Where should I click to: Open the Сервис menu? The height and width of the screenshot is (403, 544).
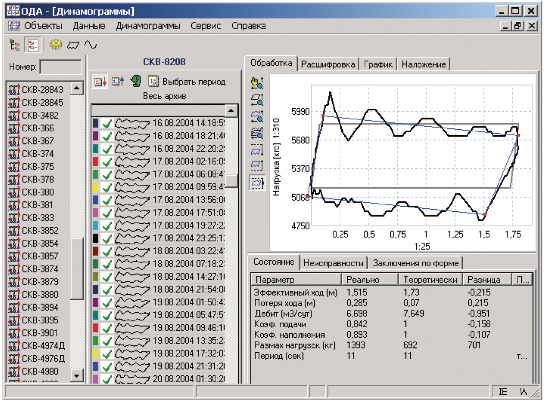click(206, 26)
